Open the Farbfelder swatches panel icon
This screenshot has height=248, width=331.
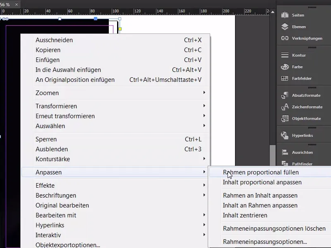tap(285, 78)
